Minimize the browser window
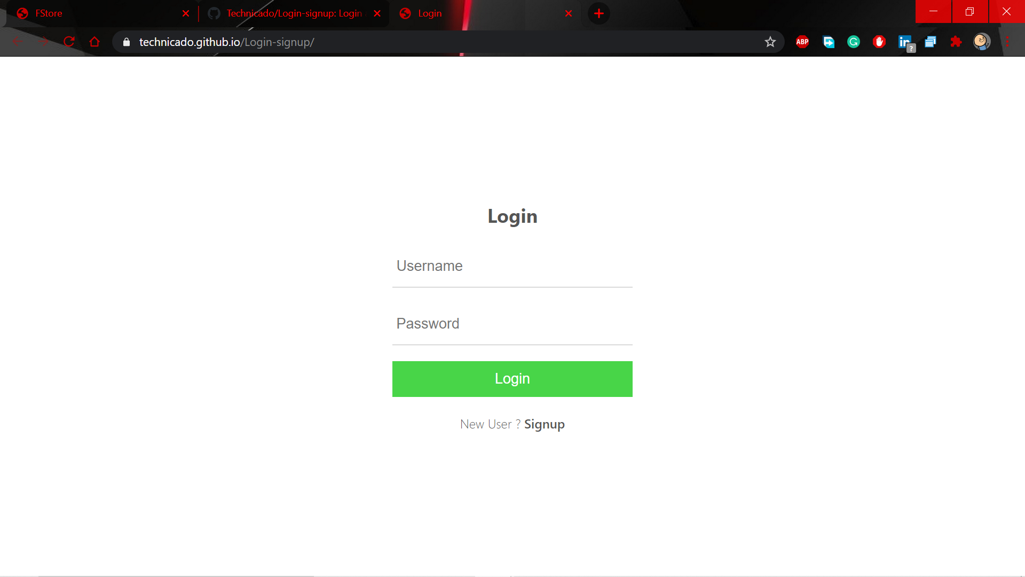The image size is (1025, 577). pyautogui.click(x=933, y=11)
